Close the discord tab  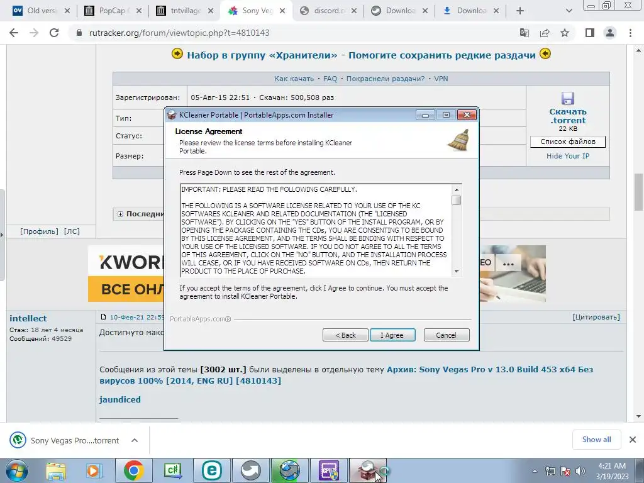(x=354, y=11)
